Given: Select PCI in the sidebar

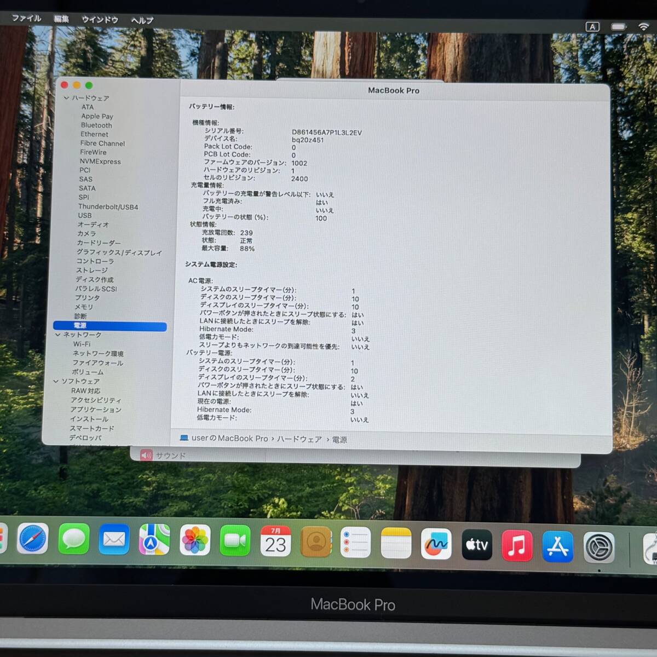Looking at the screenshot, I should pyautogui.click(x=85, y=170).
